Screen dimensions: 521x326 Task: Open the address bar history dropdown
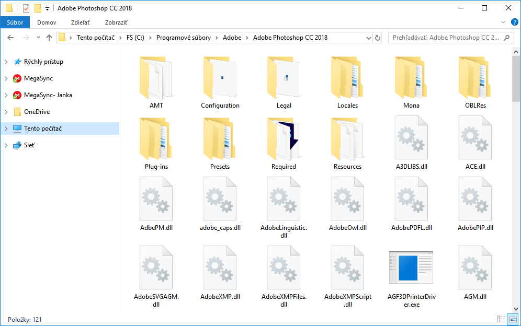368,38
